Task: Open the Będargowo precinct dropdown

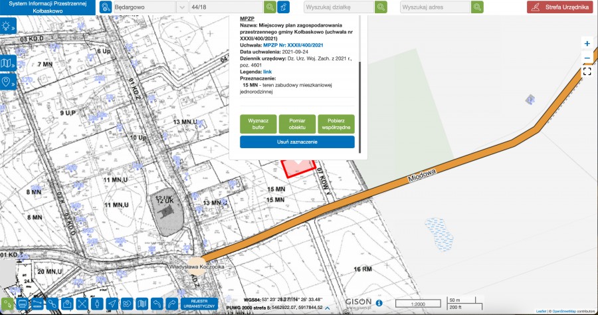Action: pyautogui.click(x=181, y=7)
